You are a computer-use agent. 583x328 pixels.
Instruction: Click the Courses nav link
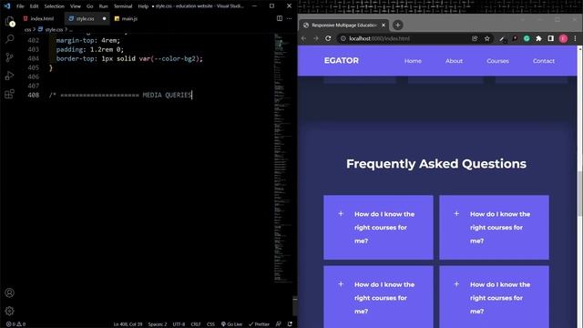(x=498, y=61)
